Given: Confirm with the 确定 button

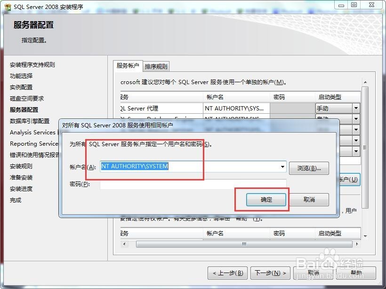Looking at the screenshot, I should 266,200.
